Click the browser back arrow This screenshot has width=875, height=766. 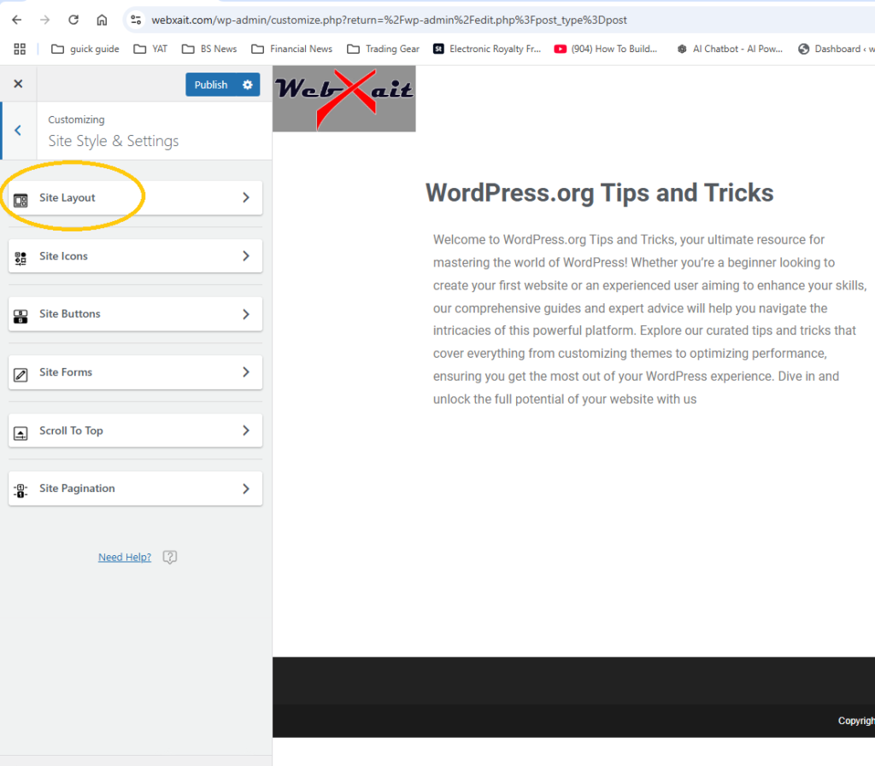tap(17, 20)
